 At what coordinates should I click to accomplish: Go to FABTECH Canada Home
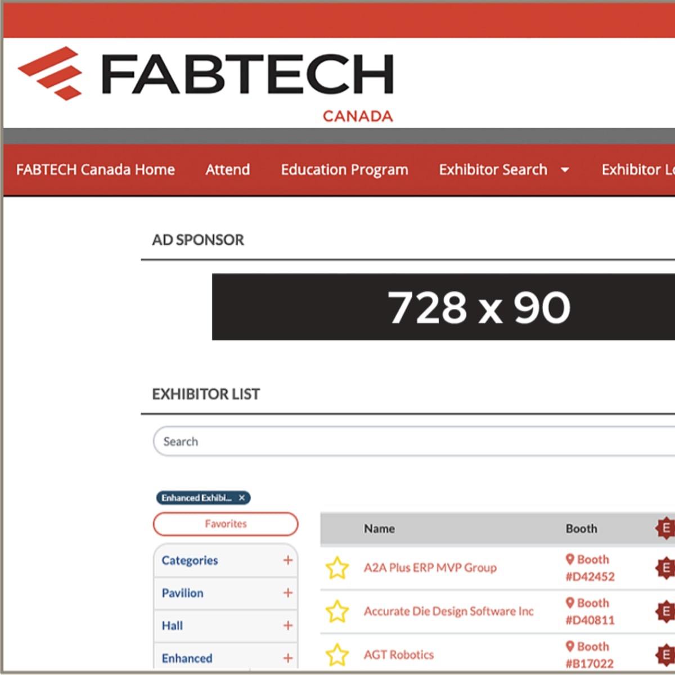(x=96, y=169)
